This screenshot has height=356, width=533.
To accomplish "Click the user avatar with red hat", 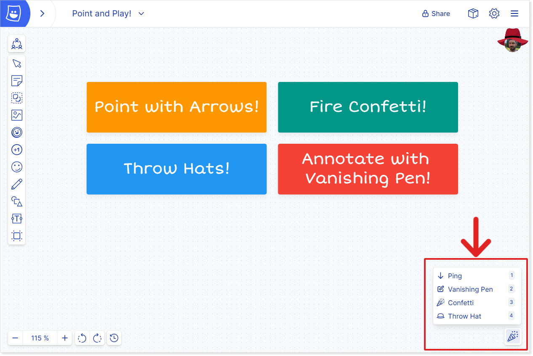I will pos(512,41).
